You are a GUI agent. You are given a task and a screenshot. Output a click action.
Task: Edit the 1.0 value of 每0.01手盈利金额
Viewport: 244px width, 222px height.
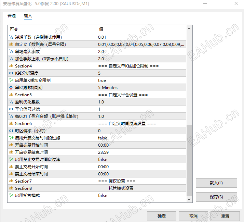141,116
